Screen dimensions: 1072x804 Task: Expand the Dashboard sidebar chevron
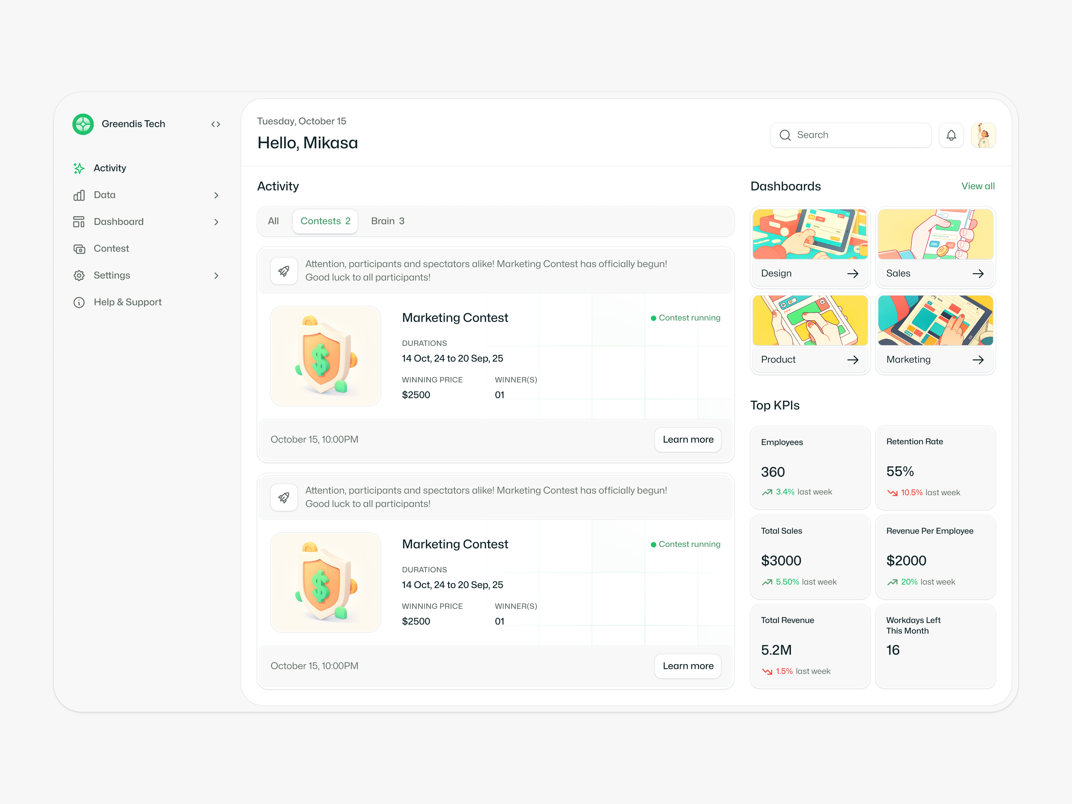click(216, 222)
